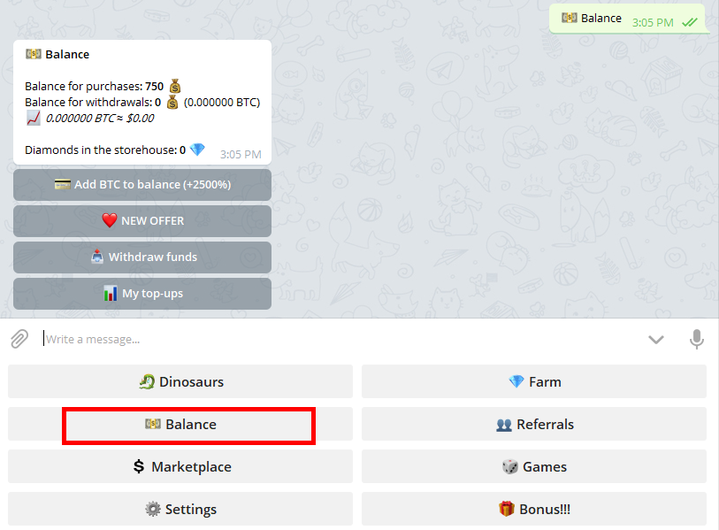The width and height of the screenshot is (719, 530).
Task: Claim via the Bonus!!! button
Action: click(534, 510)
